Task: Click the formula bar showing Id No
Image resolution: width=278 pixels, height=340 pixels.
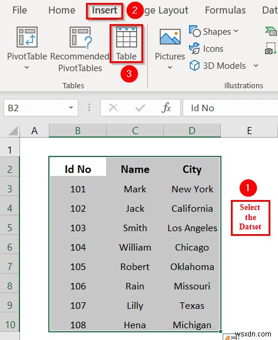Action: pyautogui.click(x=230, y=108)
